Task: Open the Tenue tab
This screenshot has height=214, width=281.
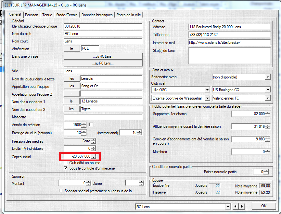Action: pos(47,15)
